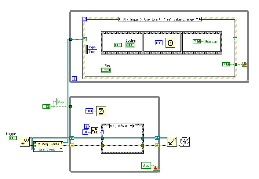Select the Quotient & Remainder function
The image size is (259, 179).
click(x=95, y=131)
